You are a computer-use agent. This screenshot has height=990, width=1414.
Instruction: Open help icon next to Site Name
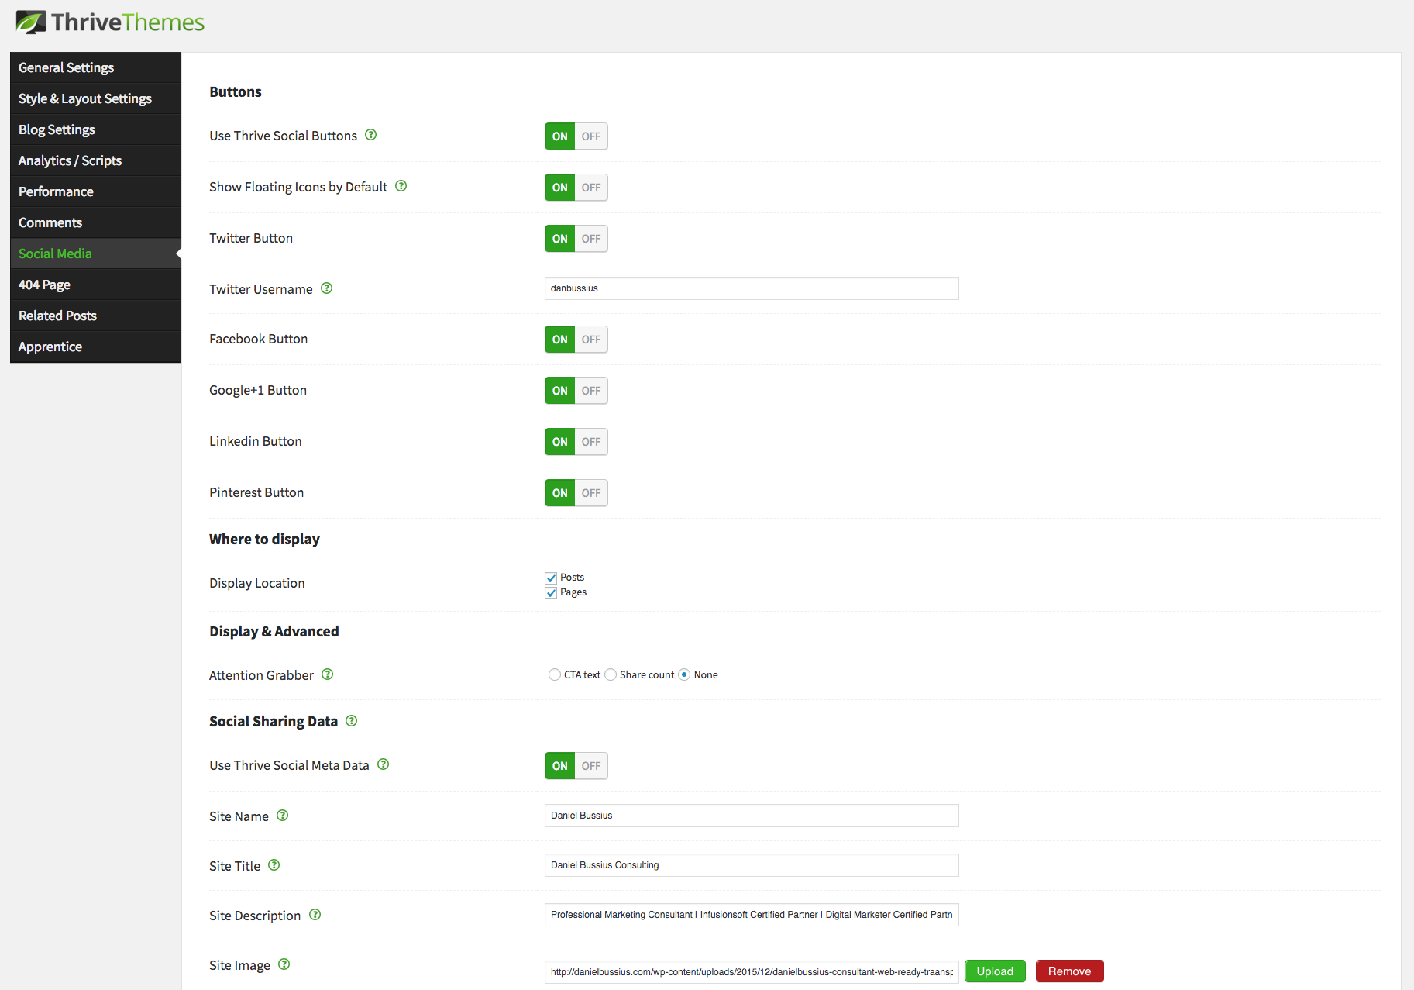[283, 816]
